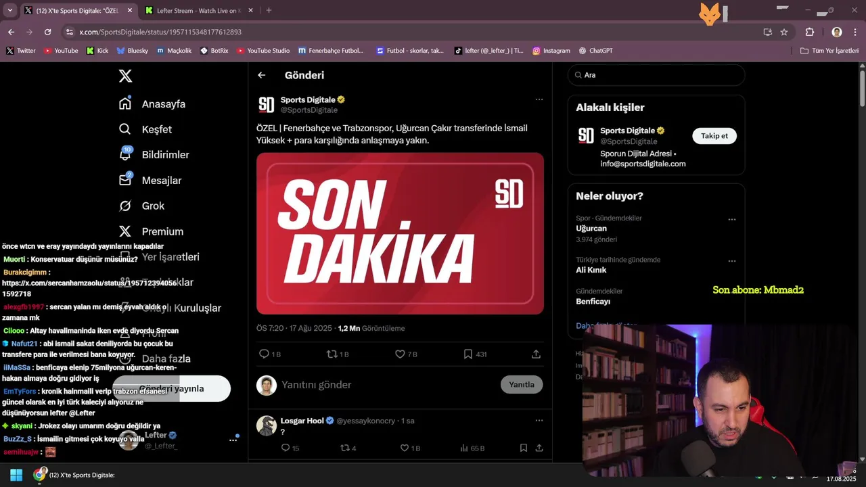The image size is (866, 487).
Task: Click in Ara search field
Action: 656,75
